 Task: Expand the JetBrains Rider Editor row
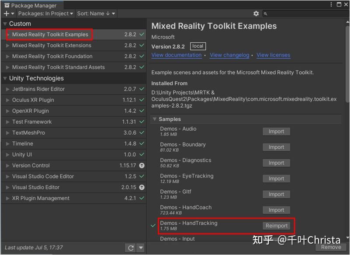[x=7, y=89]
